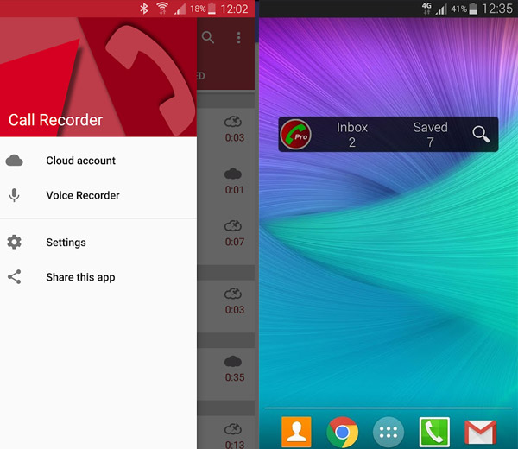518x449 pixels.
Task: Open Cloud account from the drawer
Action: (80, 161)
